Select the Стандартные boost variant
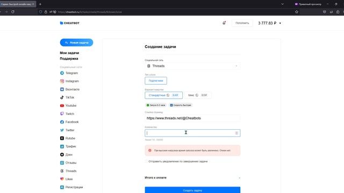 (163, 95)
